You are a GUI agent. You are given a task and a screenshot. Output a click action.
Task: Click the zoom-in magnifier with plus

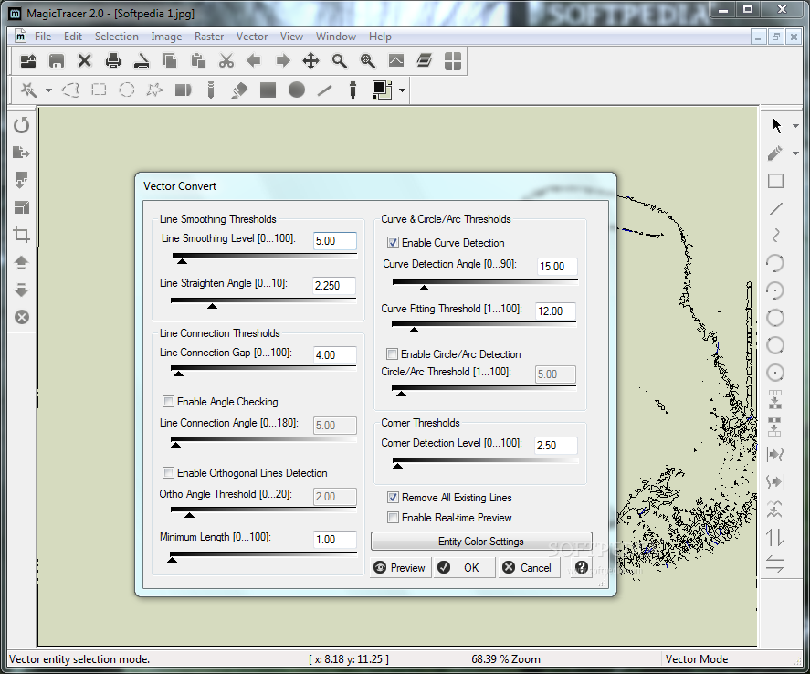(x=368, y=61)
